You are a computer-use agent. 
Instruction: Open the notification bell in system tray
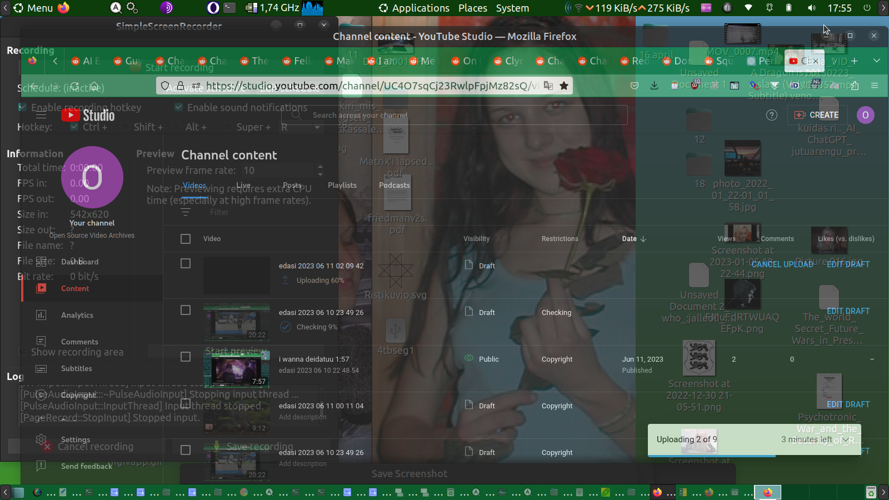pos(770,8)
